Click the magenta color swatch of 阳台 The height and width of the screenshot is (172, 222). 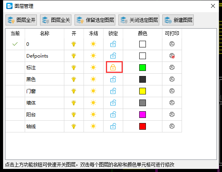coord(142,114)
